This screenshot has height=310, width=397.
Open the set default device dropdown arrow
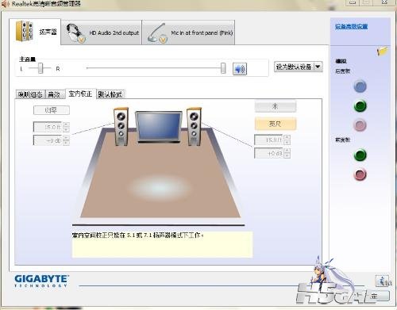pos(318,67)
